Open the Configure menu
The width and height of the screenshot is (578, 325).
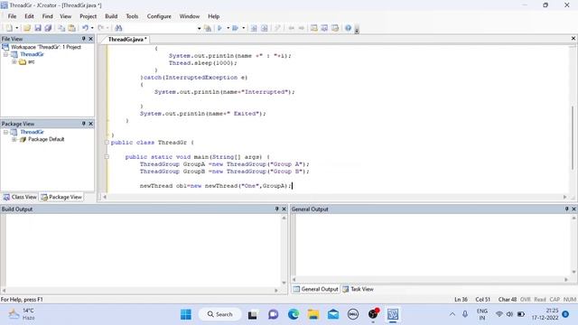159,16
